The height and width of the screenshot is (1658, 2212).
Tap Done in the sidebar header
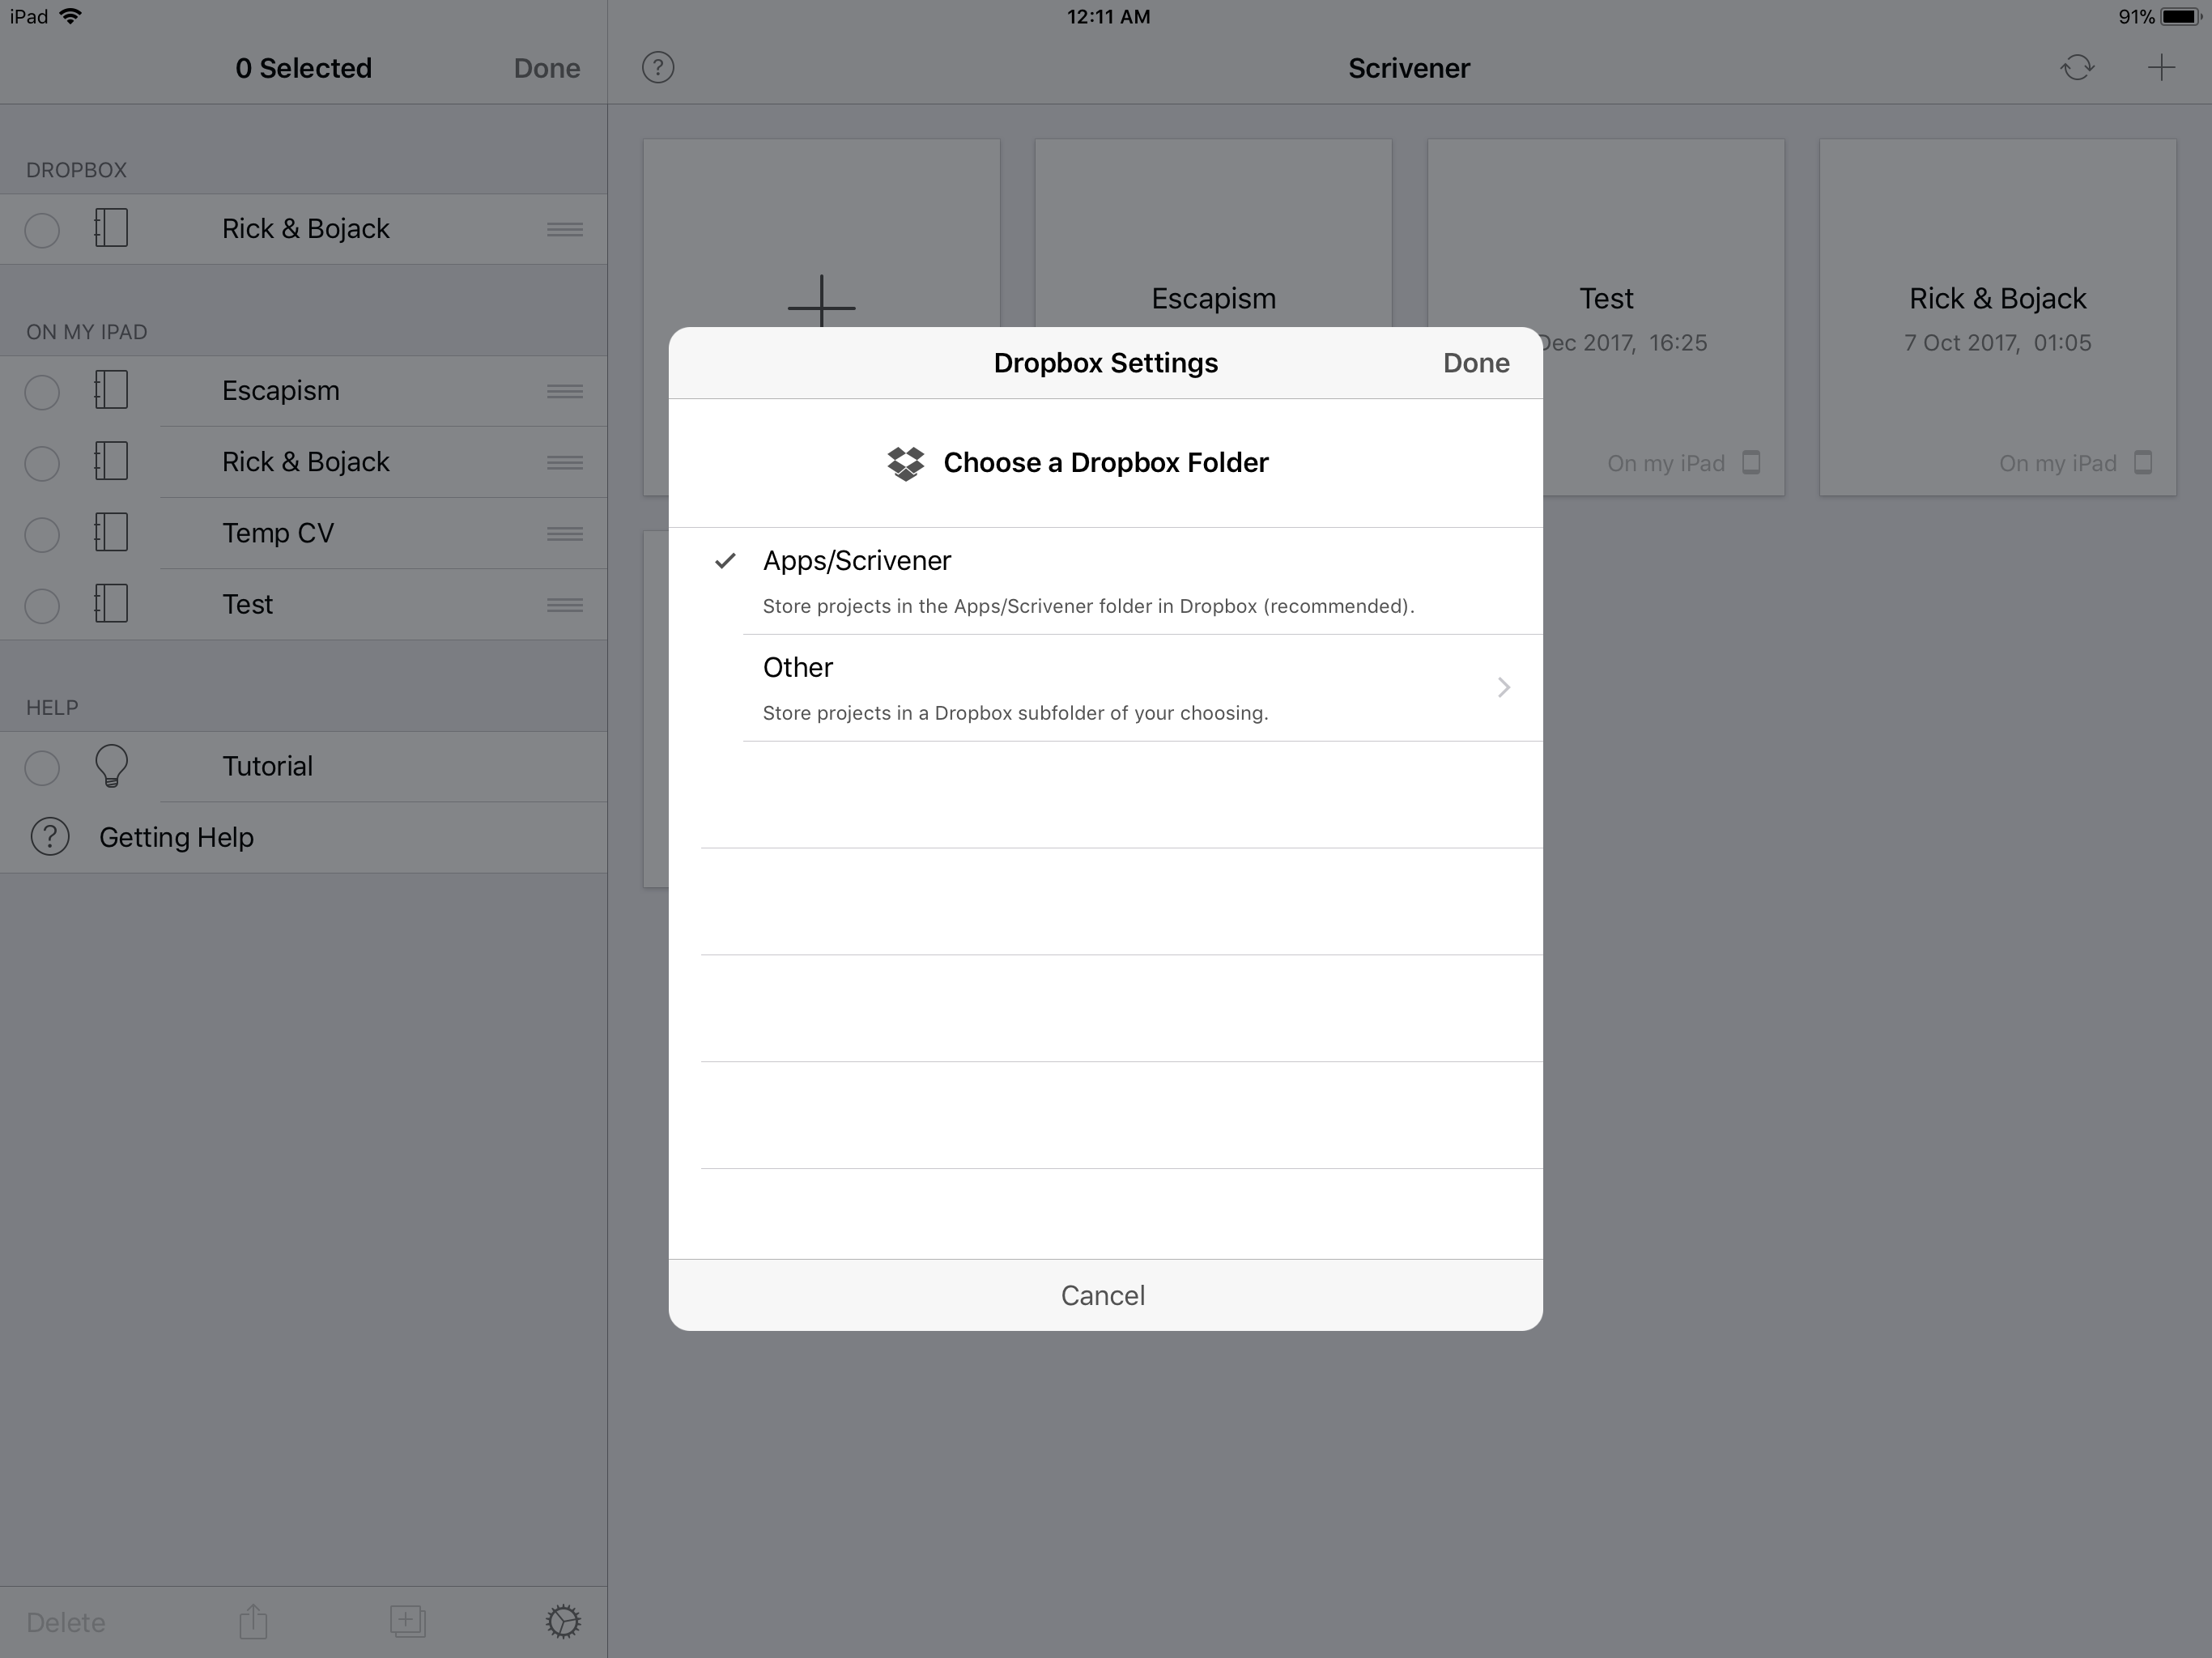click(547, 68)
